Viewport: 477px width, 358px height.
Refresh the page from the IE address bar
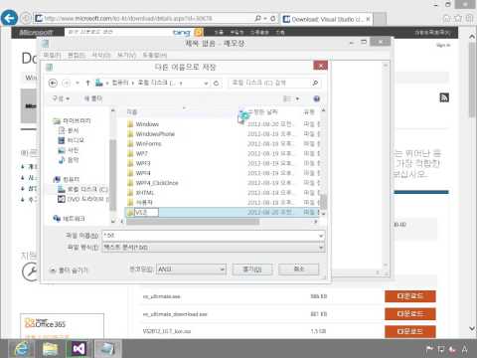point(273,19)
